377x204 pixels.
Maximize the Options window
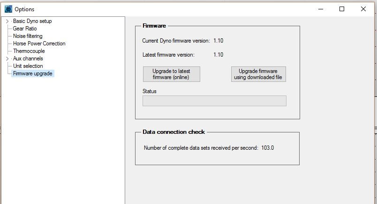click(342, 9)
